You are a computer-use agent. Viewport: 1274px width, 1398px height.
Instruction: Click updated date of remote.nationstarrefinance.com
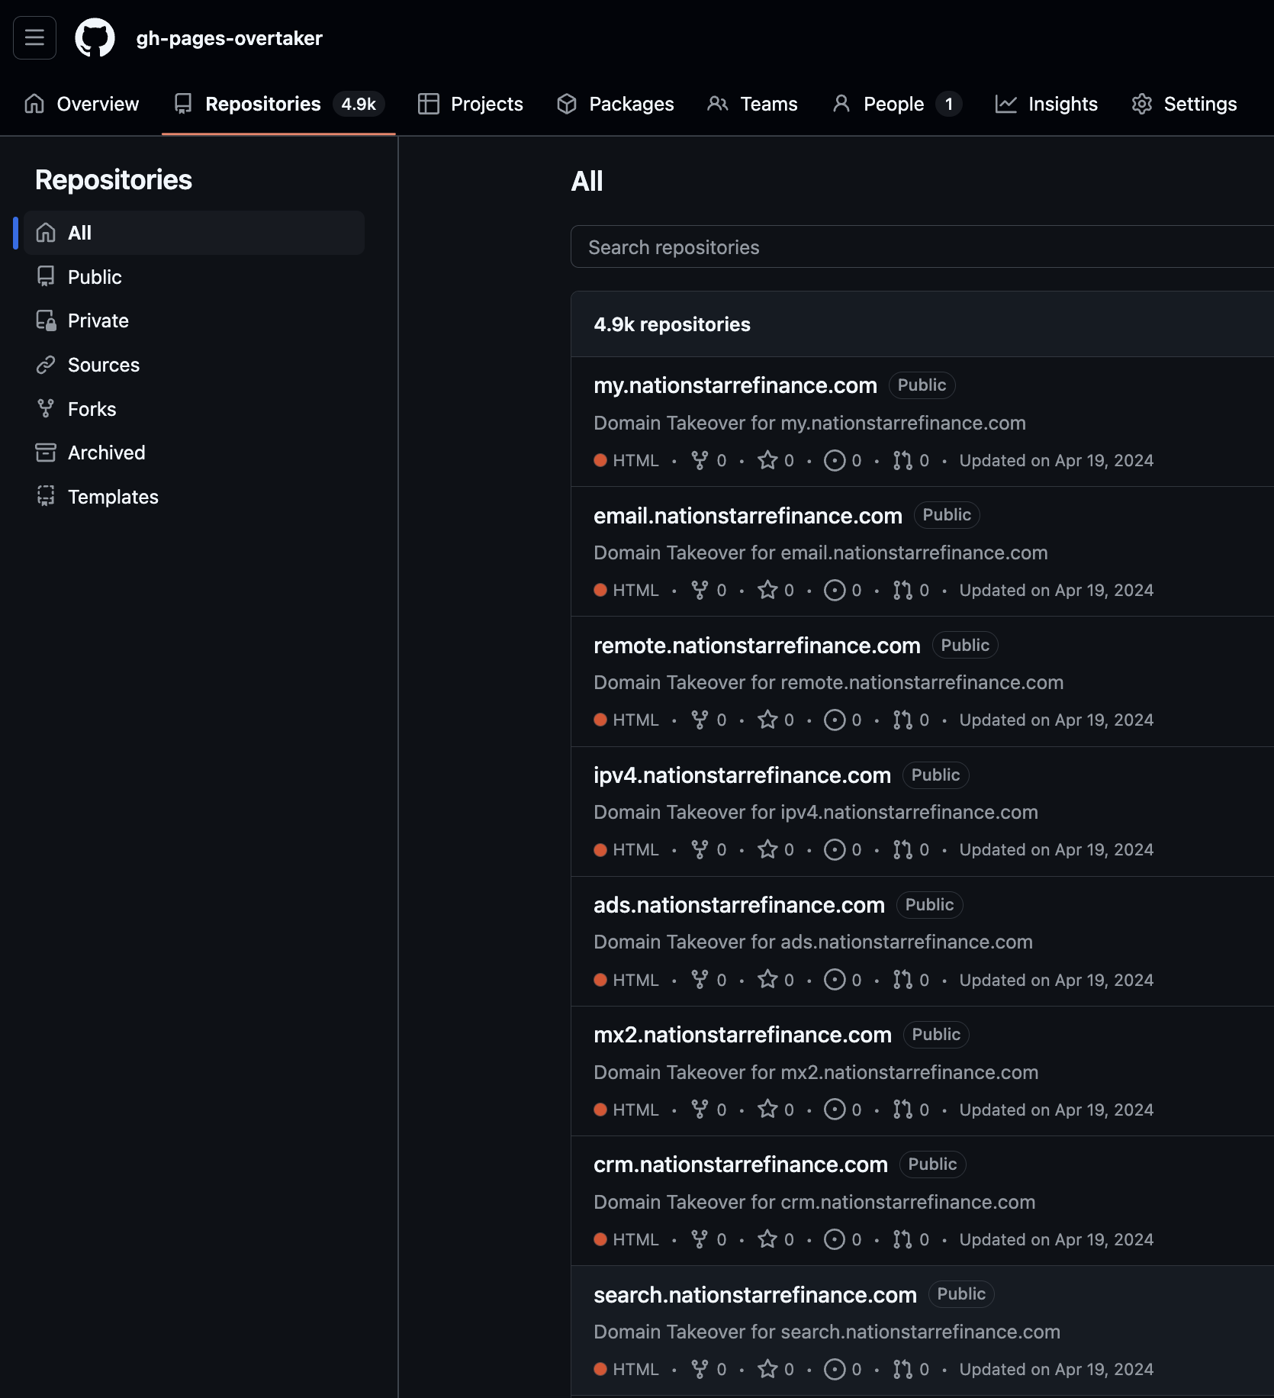click(1056, 720)
